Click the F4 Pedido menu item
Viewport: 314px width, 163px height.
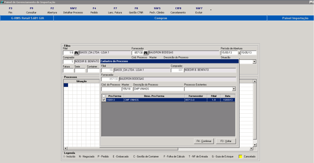click(94, 10)
